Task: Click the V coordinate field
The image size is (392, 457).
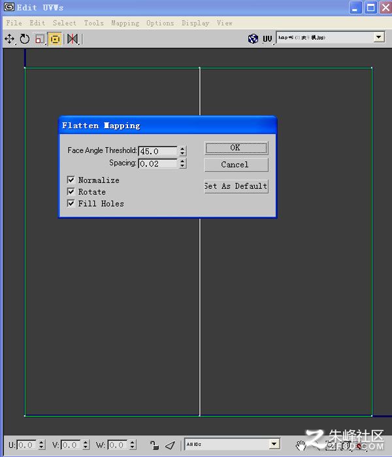Action: pos(71,445)
